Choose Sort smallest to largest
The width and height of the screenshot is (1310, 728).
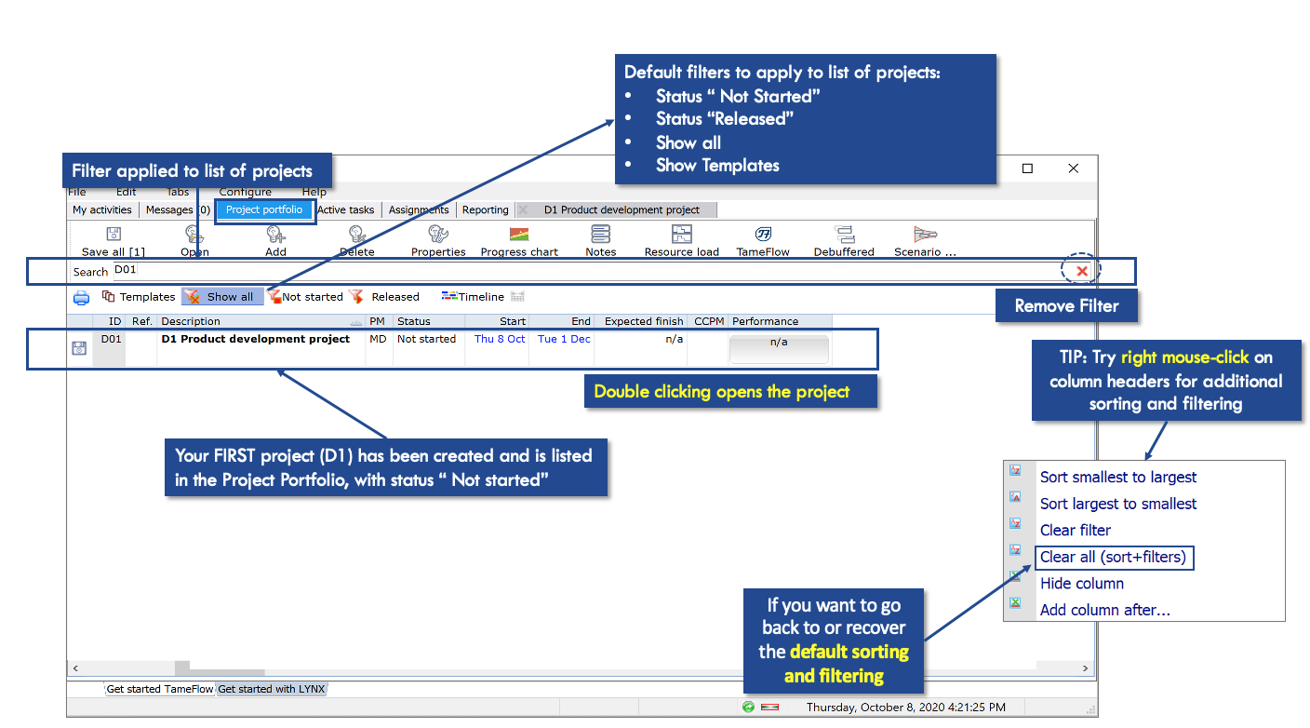(x=1118, y=478)
